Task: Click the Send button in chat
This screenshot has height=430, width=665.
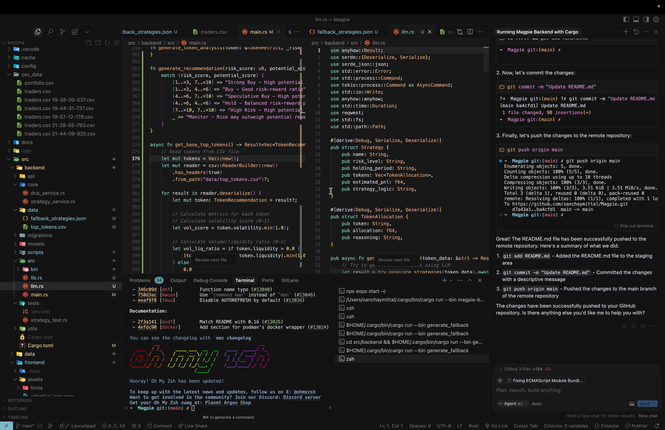Action: tap(647, 404)
